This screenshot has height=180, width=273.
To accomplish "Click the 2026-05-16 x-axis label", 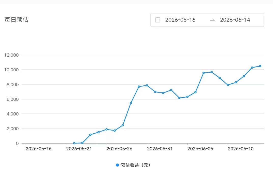I will click(x=39, y=149).
